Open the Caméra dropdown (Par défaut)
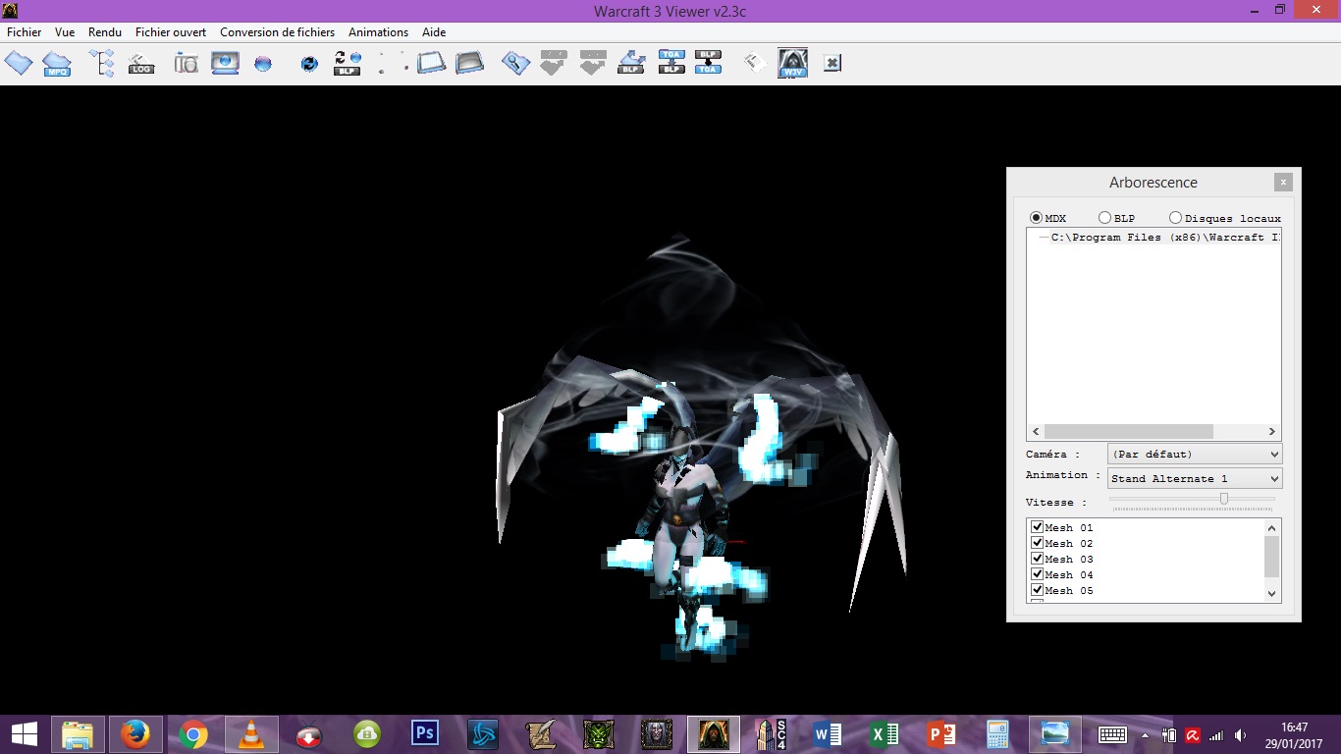The width and height of the screenshot is (1341, 754). click(x=1195, y=454)
